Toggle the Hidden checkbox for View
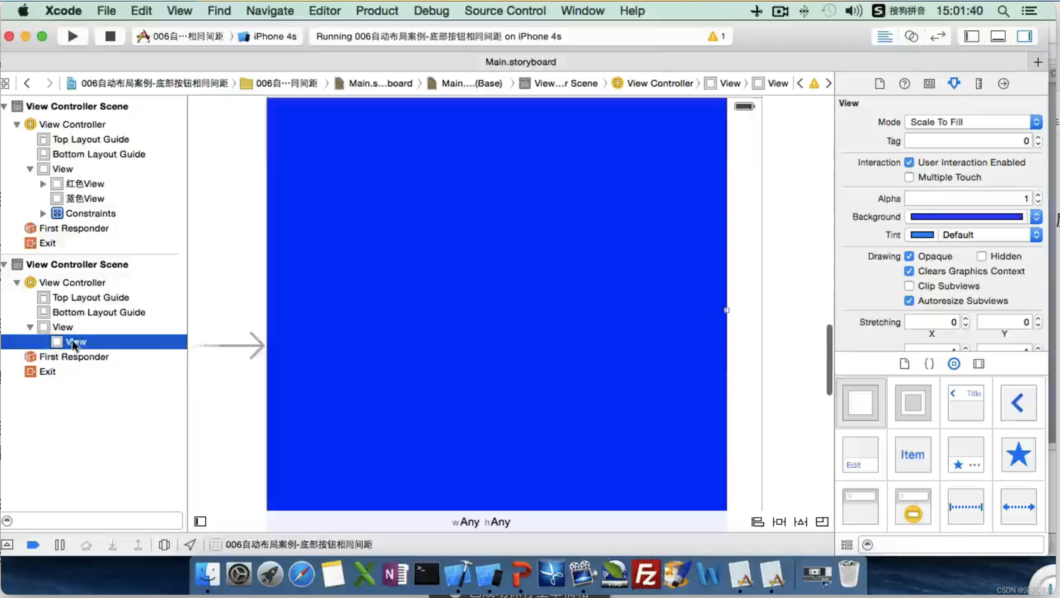The image size is (1060, 598). click(981, 256)
